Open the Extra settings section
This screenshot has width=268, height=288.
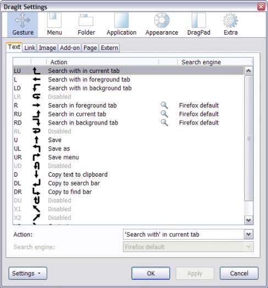[231, 25]
